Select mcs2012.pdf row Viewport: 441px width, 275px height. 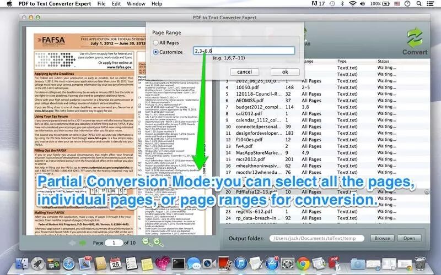325,159
